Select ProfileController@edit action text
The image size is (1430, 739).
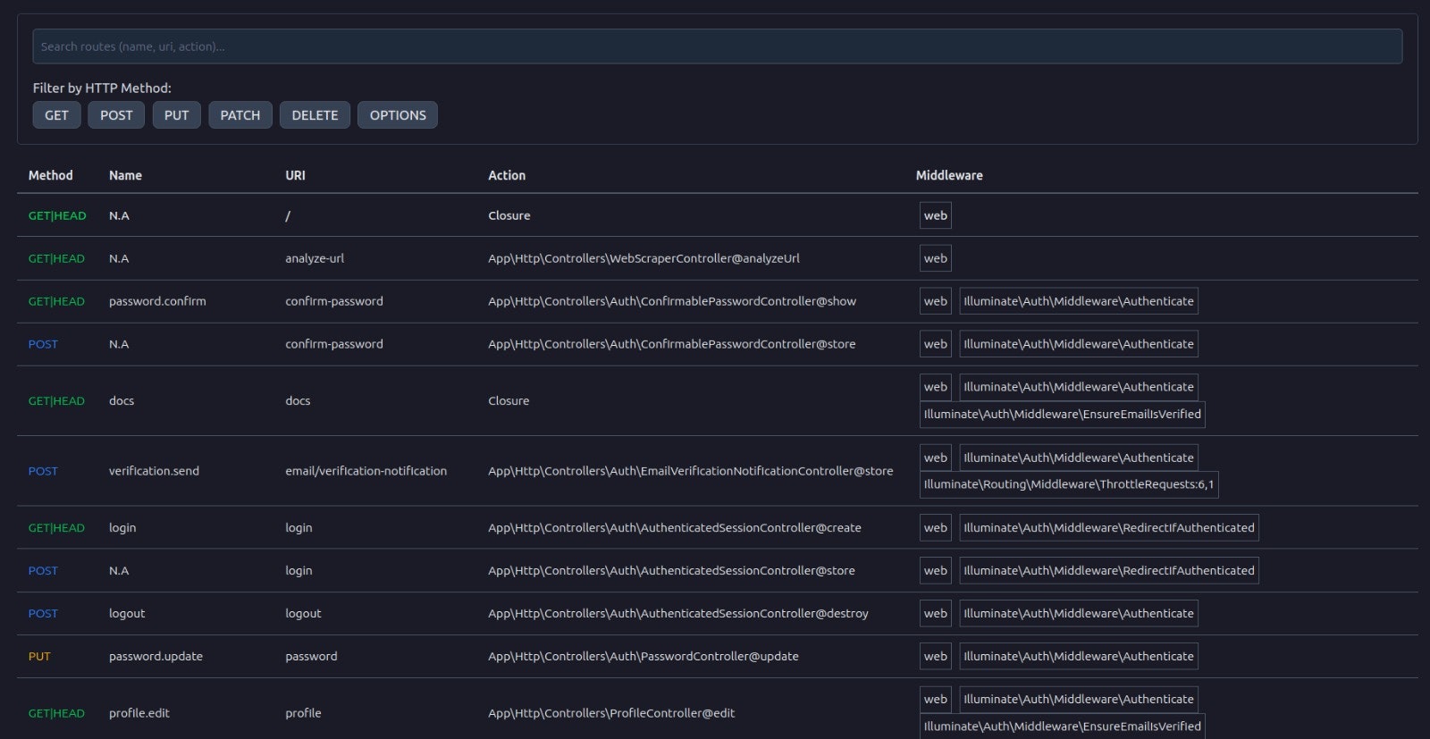tap(611, 713)
